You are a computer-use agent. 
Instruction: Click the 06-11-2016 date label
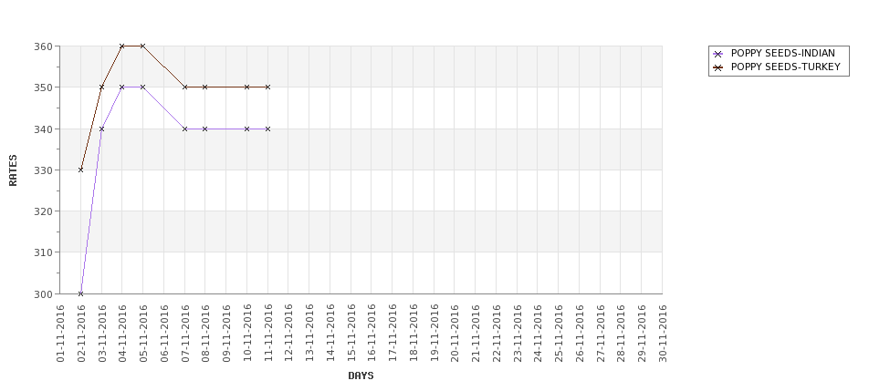pos(164,333)
